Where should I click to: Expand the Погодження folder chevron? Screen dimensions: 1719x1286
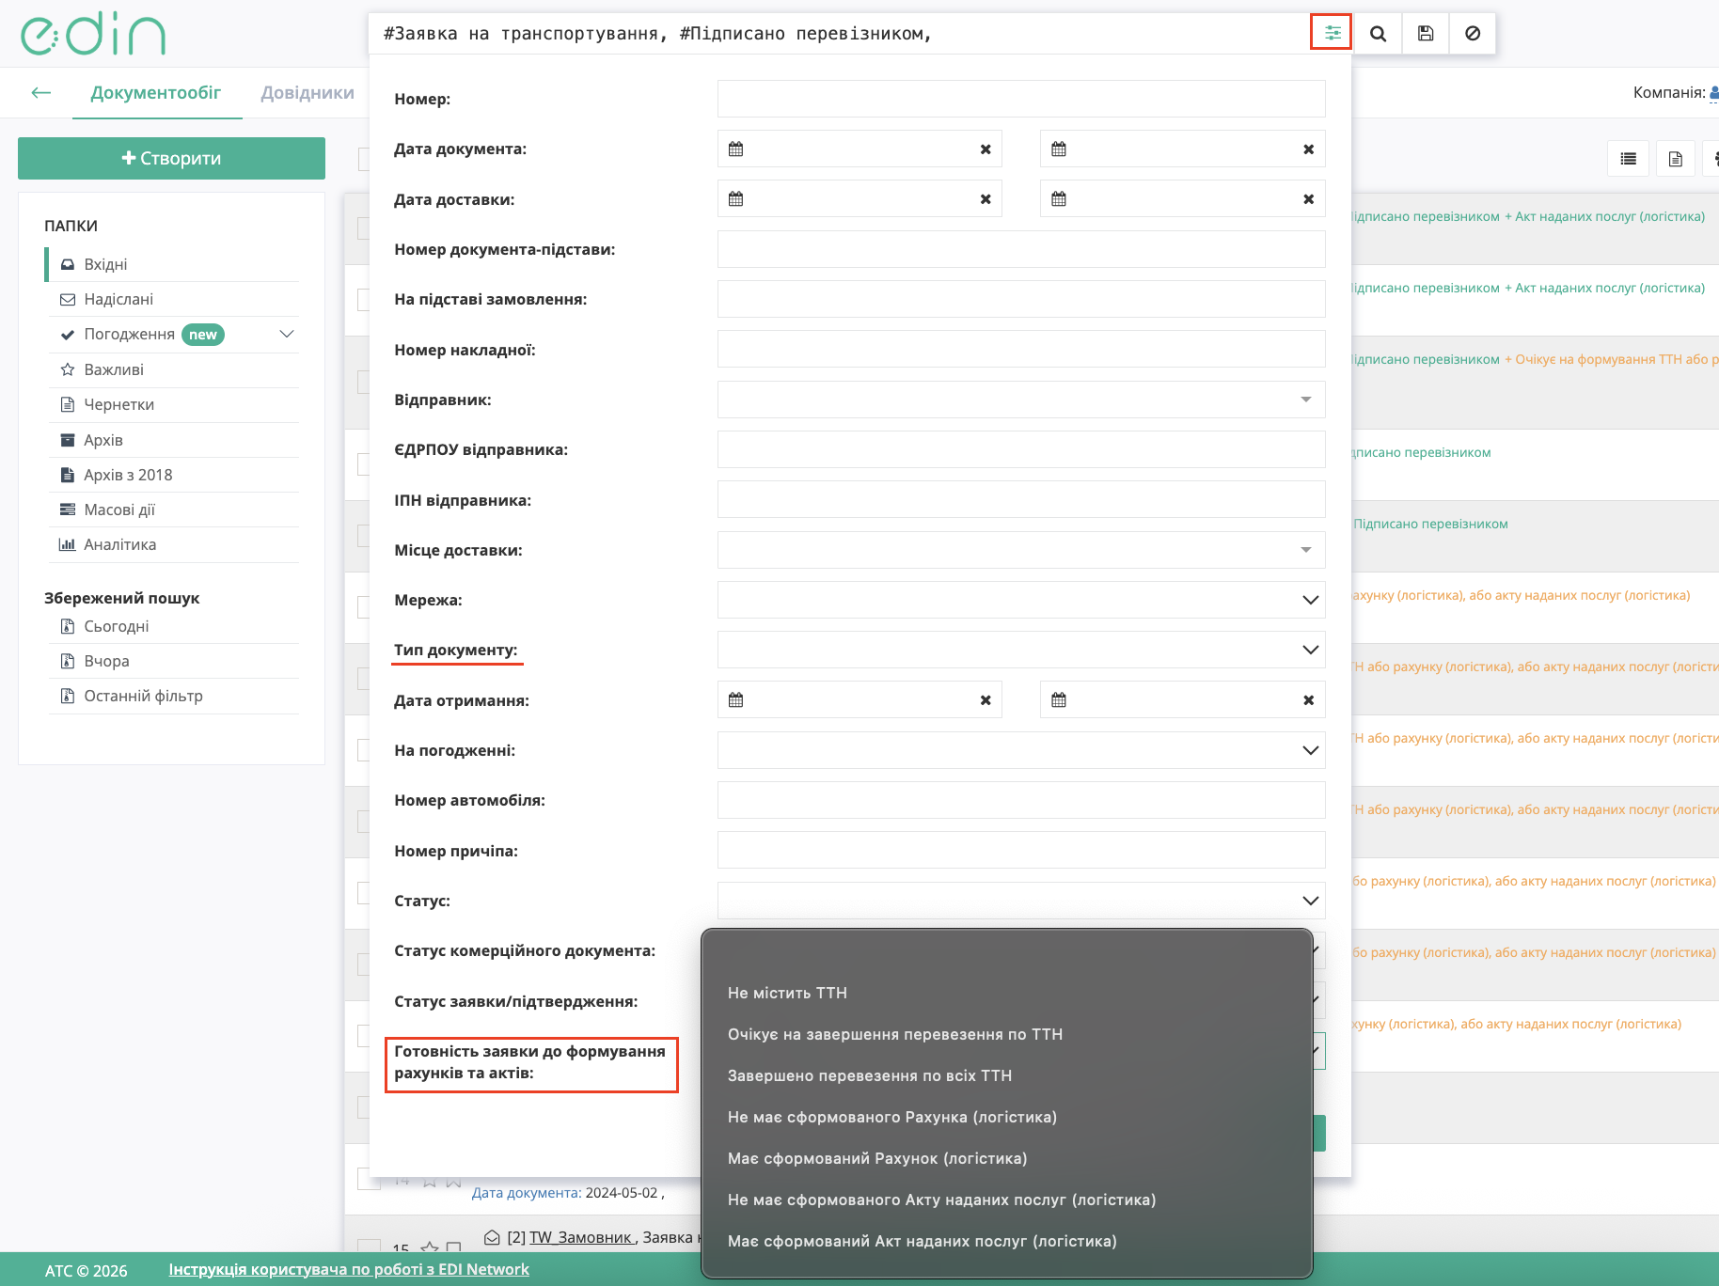(x=287, y=334)
